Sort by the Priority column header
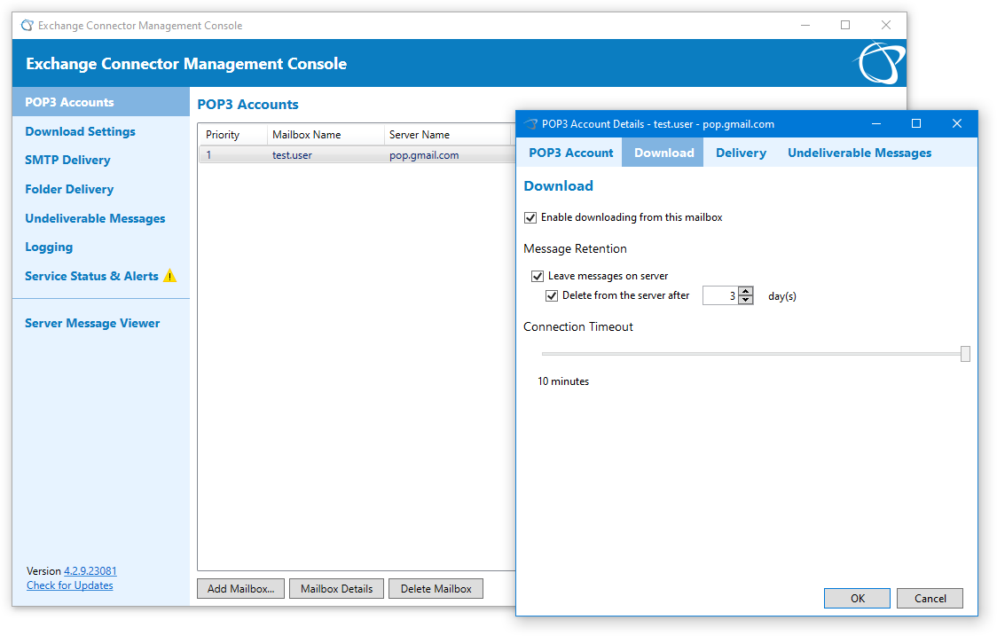 point(232,135)
